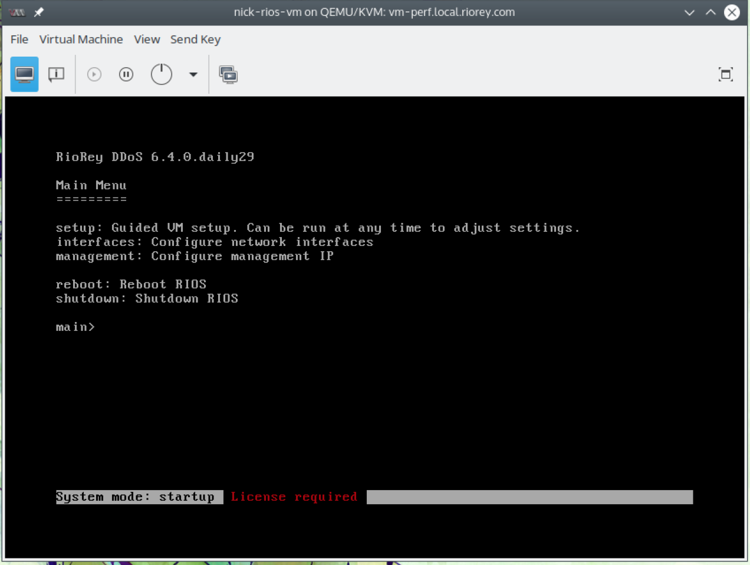Screen dimensions: 750x565
Task: Pause the virtual machine
Action: pyautogui.click(x=126, y=74)
